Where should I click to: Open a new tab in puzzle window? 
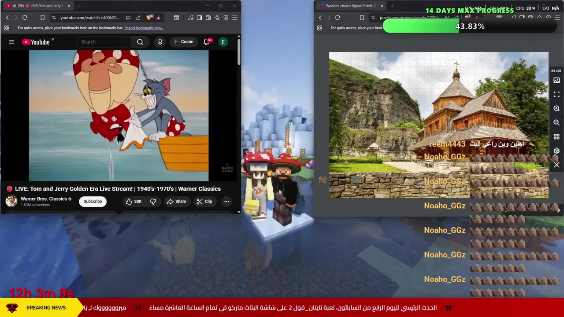[x=393, y=6]
